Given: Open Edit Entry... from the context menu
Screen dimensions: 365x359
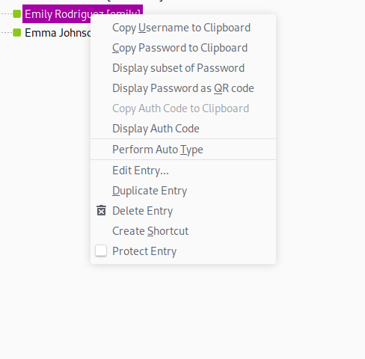Looking at the screenshot, I should (183, 171).
